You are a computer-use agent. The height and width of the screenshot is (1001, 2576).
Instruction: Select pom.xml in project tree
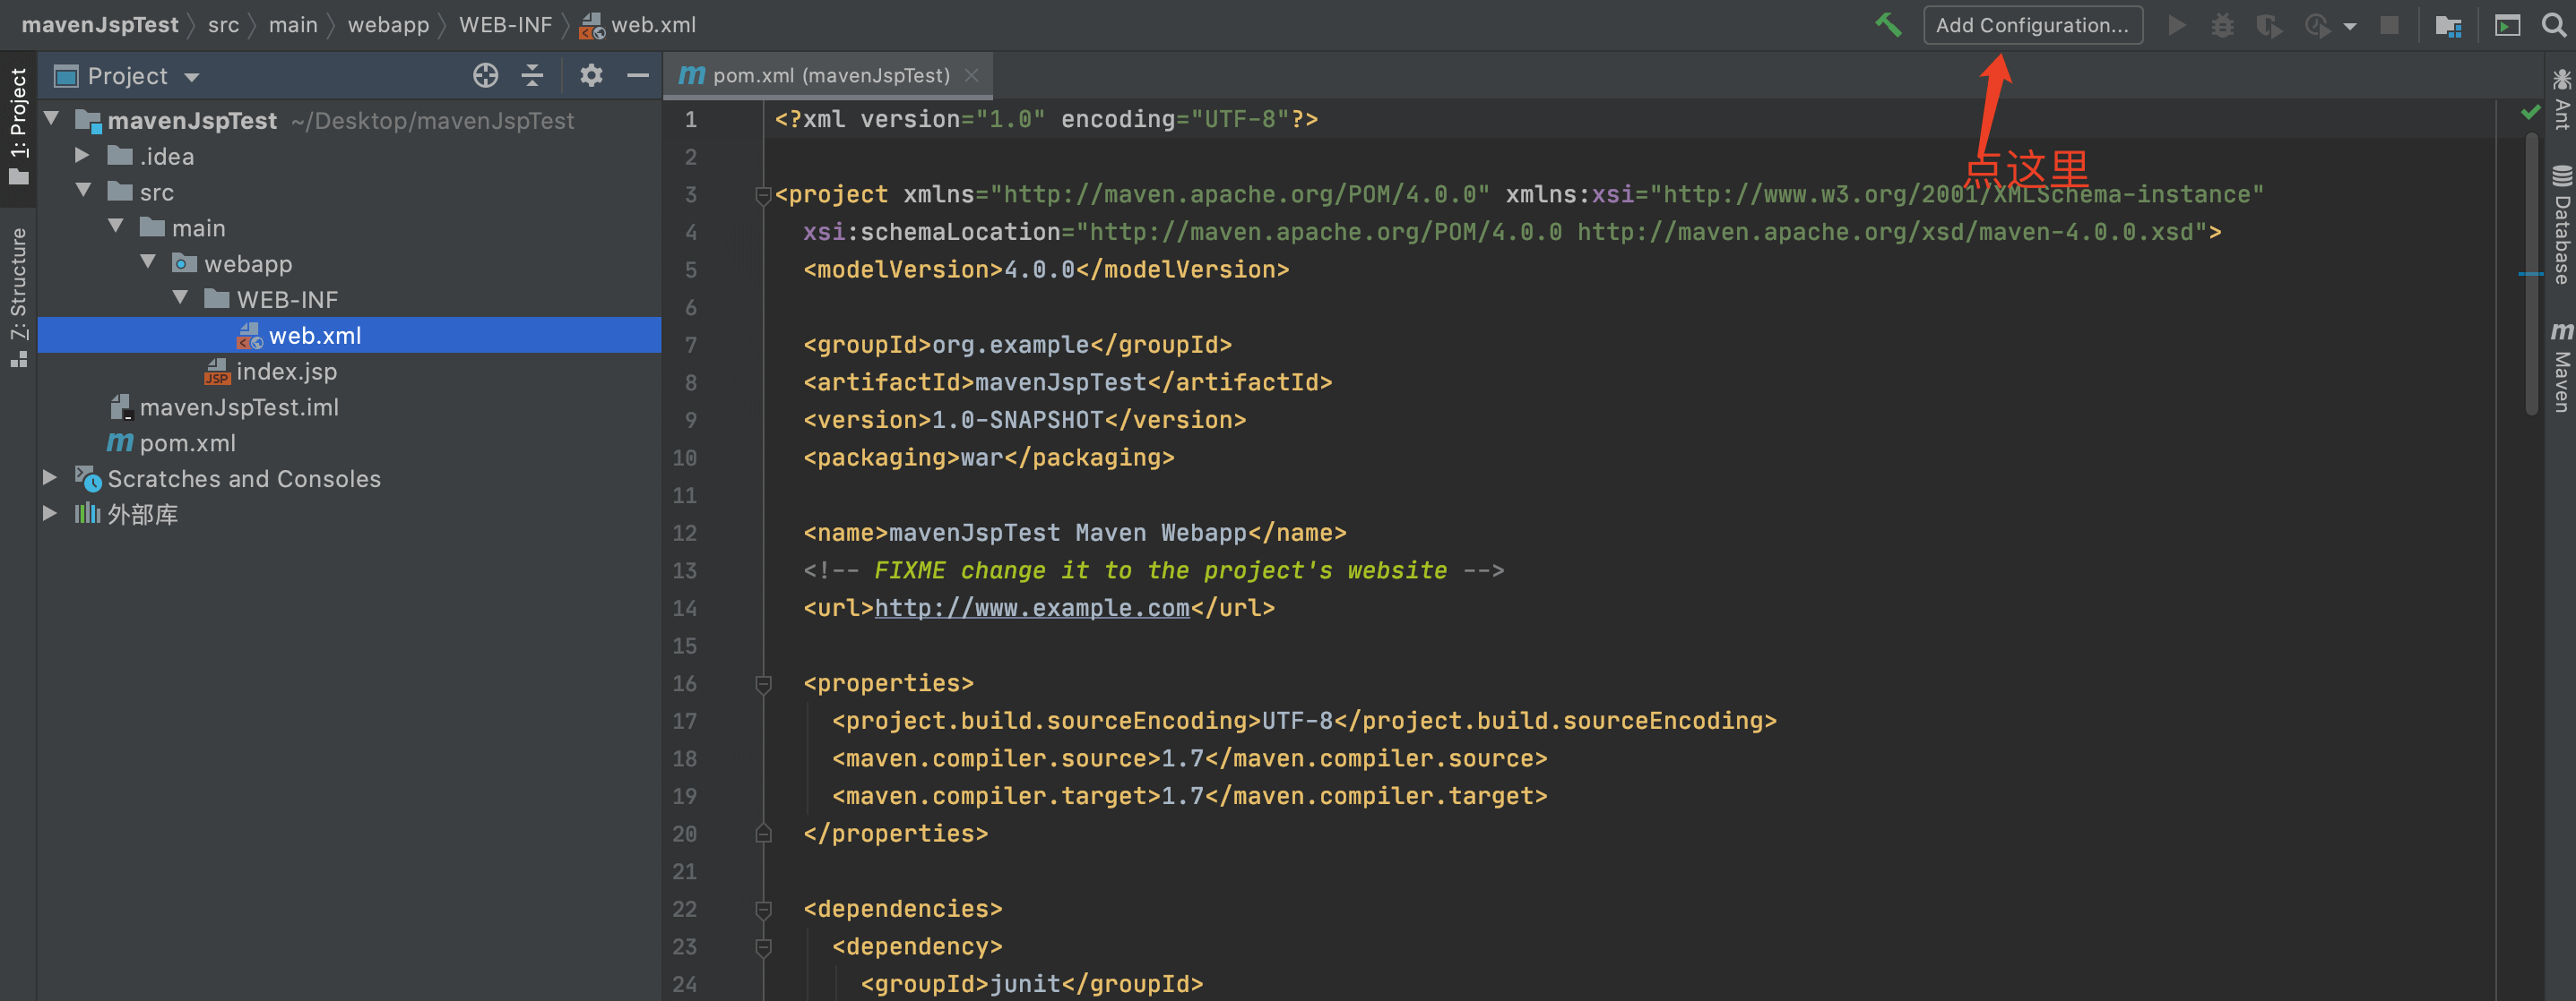187,443
